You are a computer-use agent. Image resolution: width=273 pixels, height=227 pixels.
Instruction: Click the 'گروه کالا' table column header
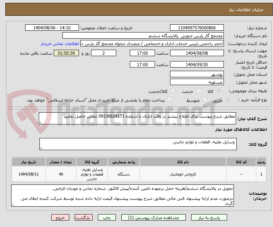tap(92, 162)
